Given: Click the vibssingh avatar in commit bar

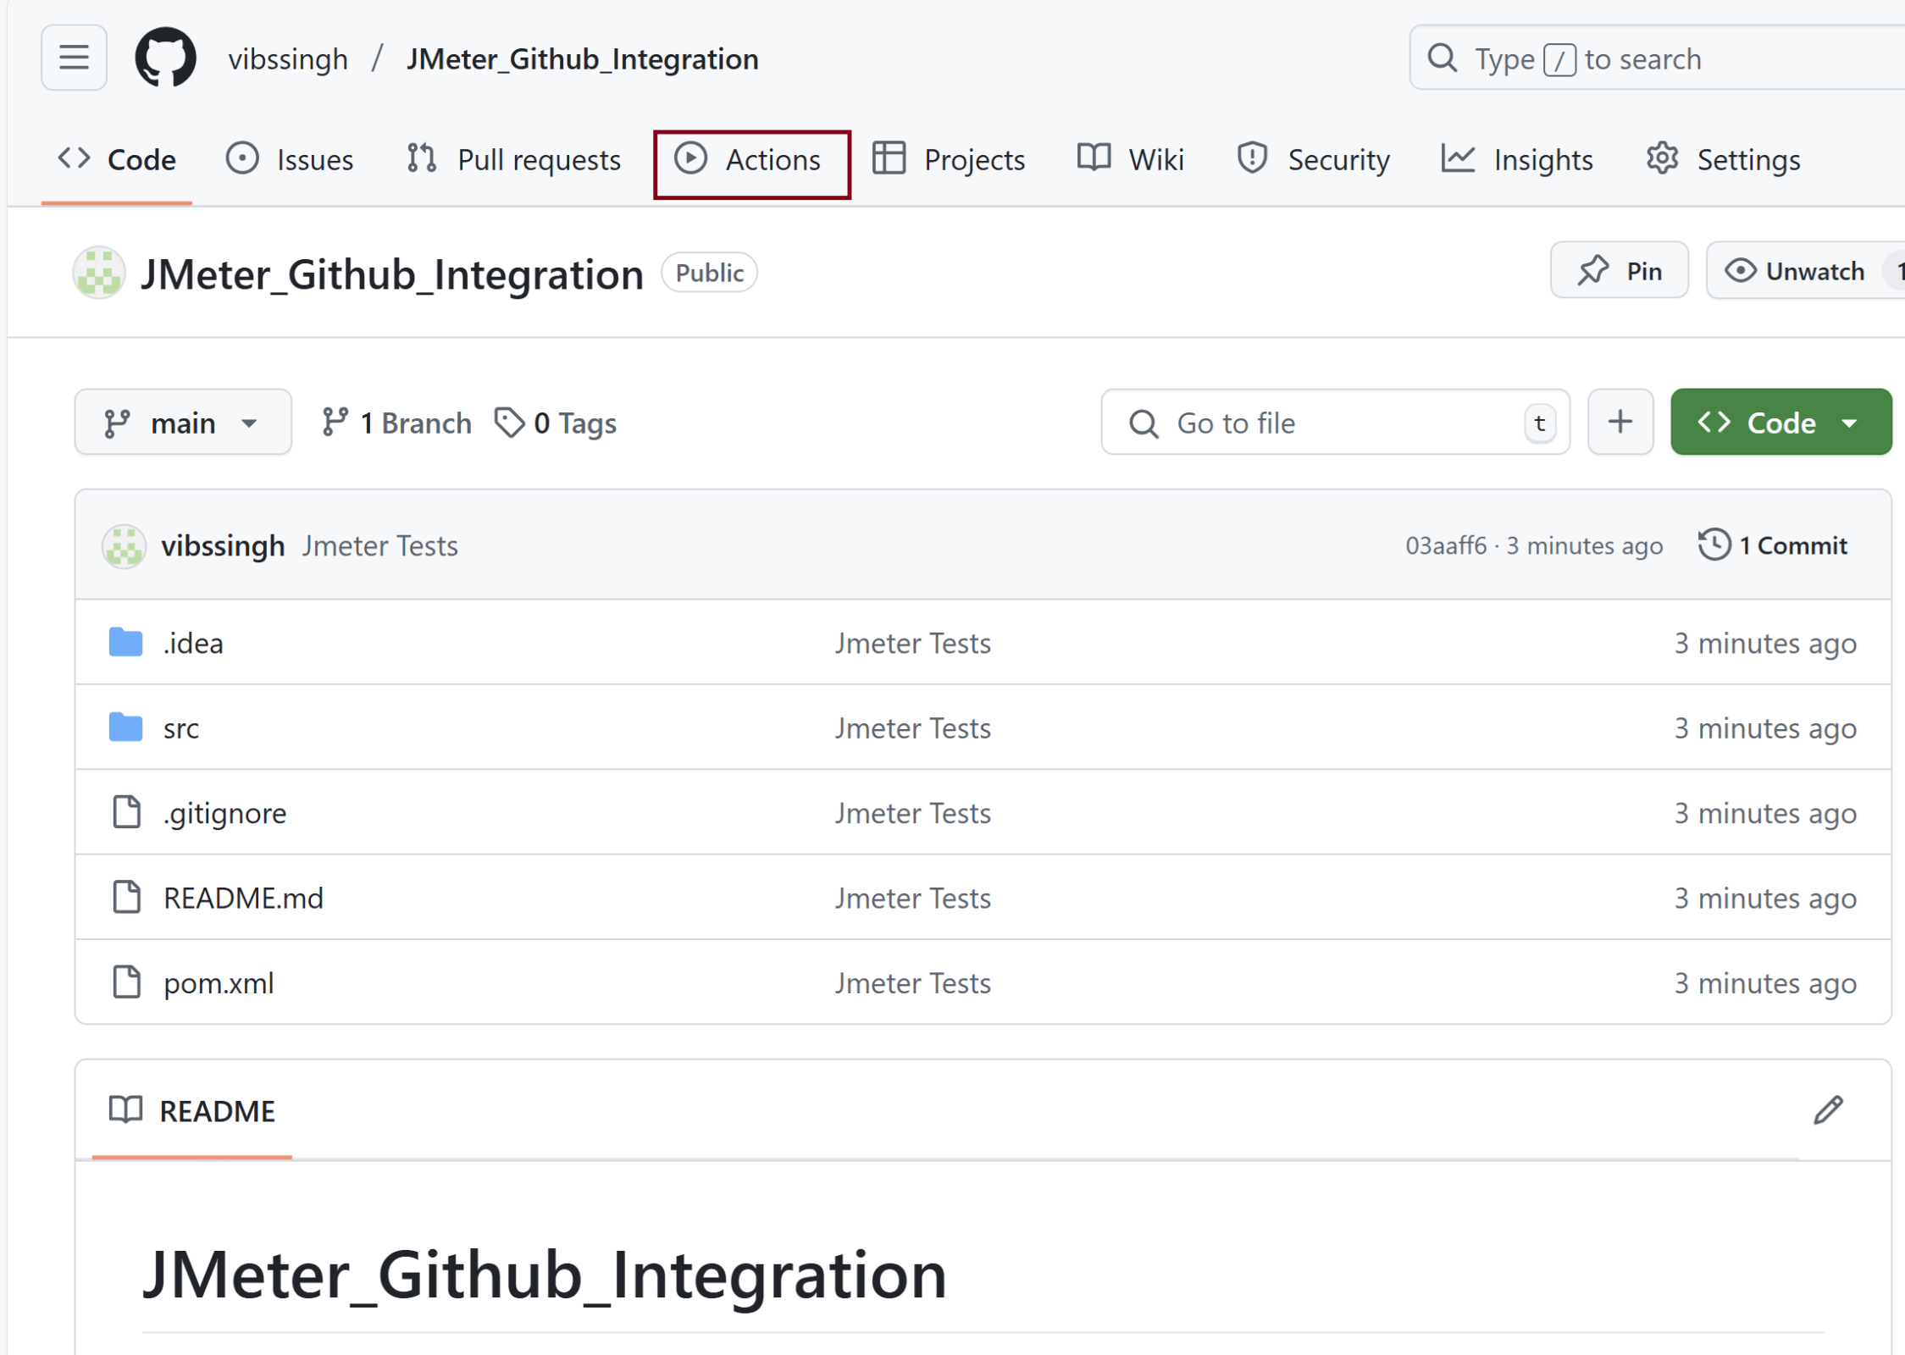Looking at the screenshot, I should pos(125,545).
